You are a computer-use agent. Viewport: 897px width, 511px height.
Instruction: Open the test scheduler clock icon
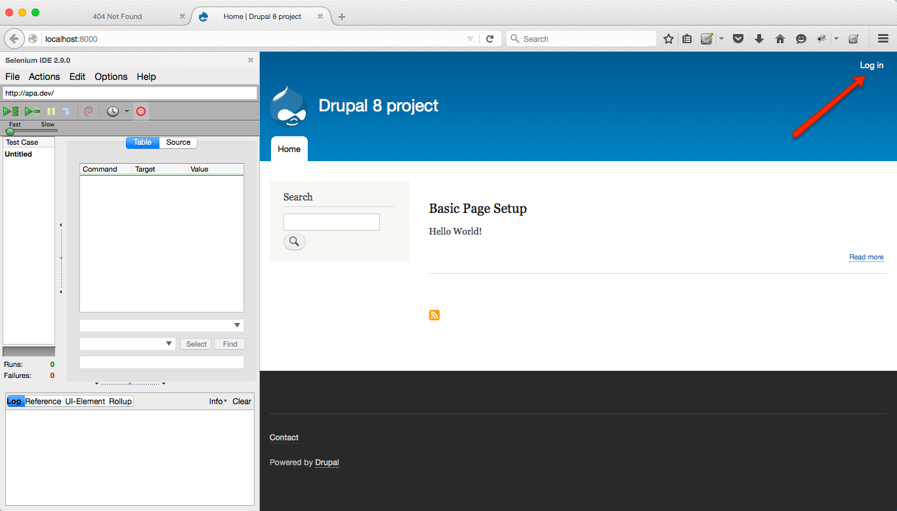tap(113, 111)
